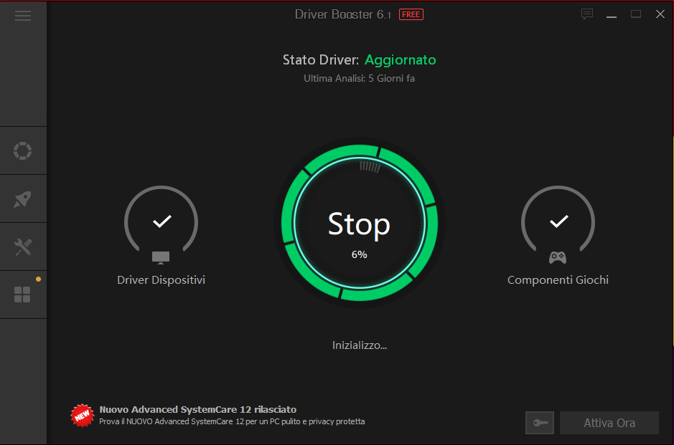
Task: Stop the running scan
Action: tap(360, 223)
